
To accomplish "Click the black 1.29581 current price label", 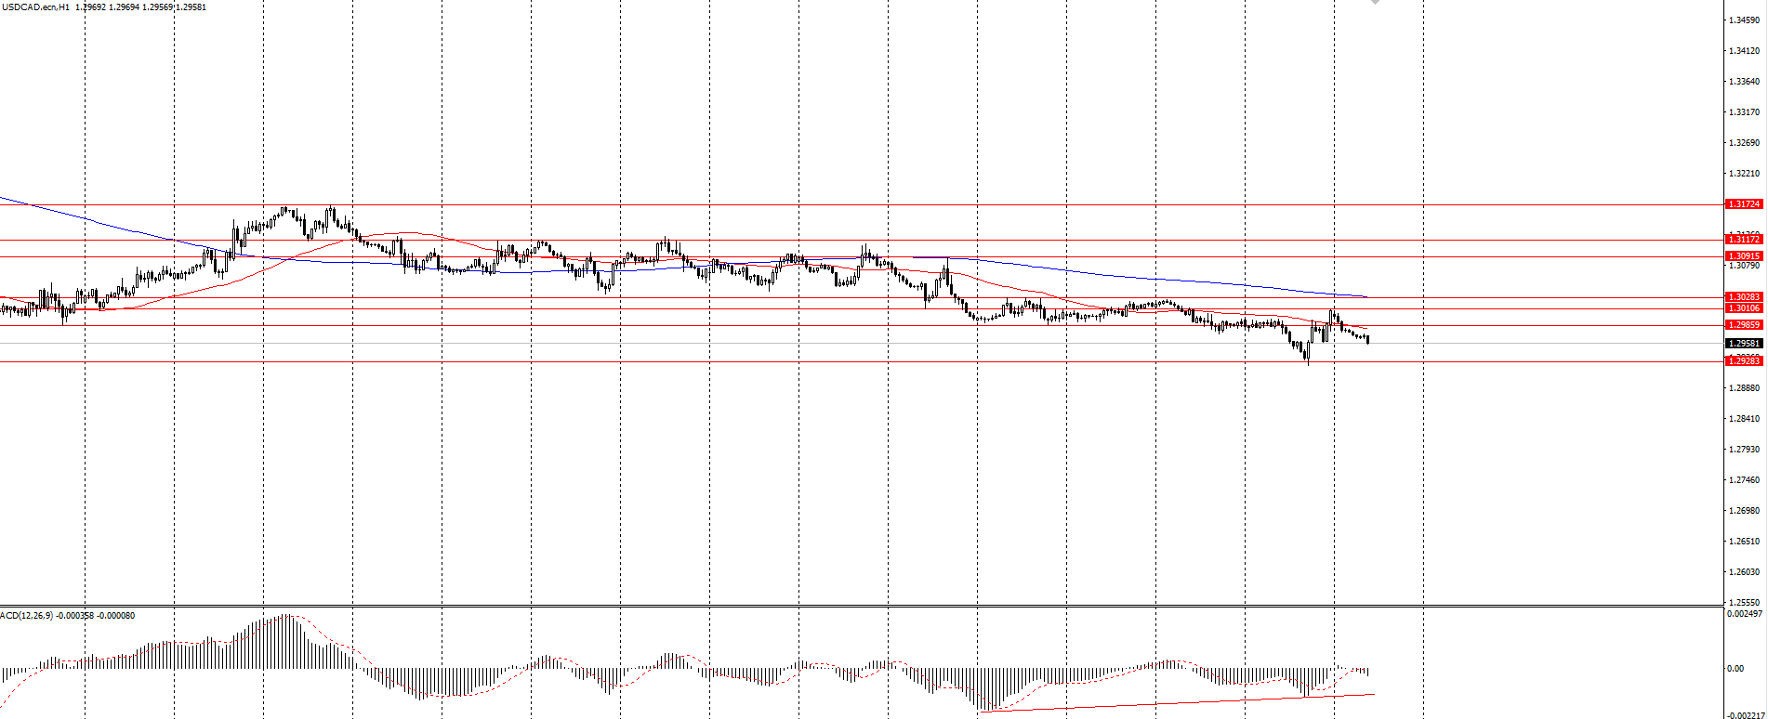I will [x=1743, y=344].
